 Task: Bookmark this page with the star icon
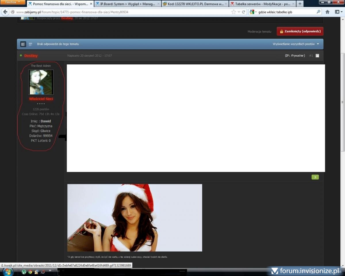click(233, 12)
